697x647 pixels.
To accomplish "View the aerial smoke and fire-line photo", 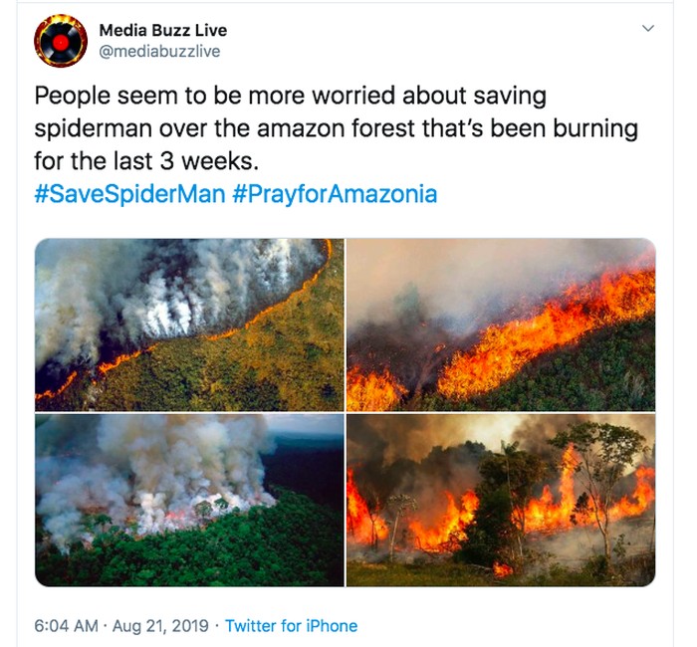I will [x=189, y=324].
